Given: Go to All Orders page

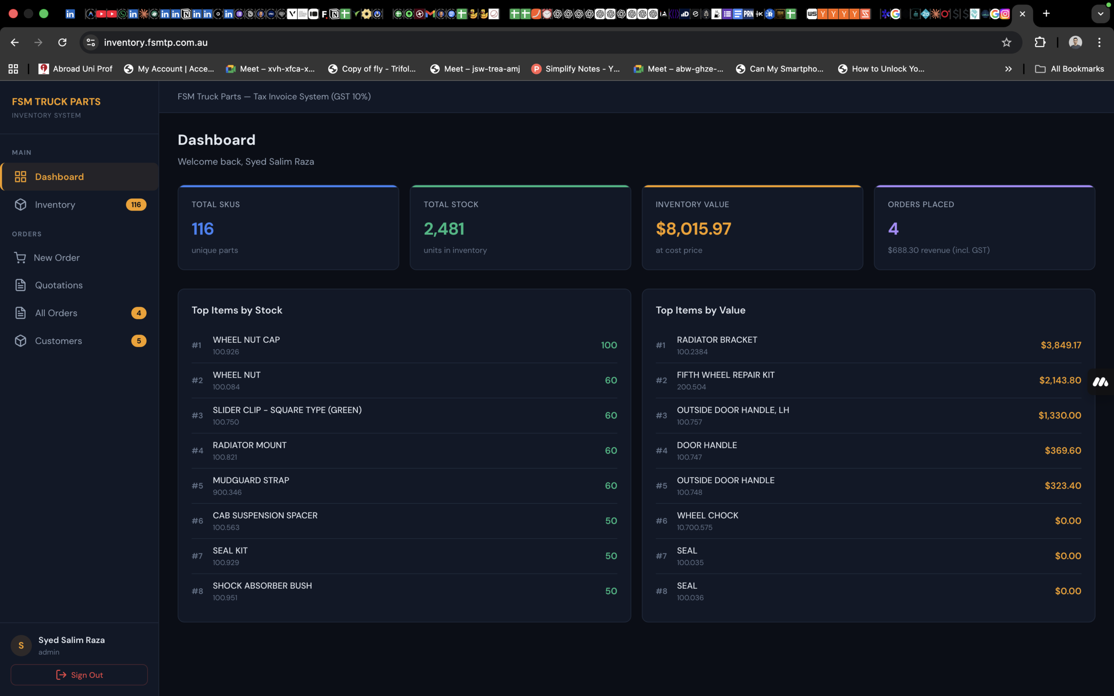Looking at the screenshot, I should point(56,313).
